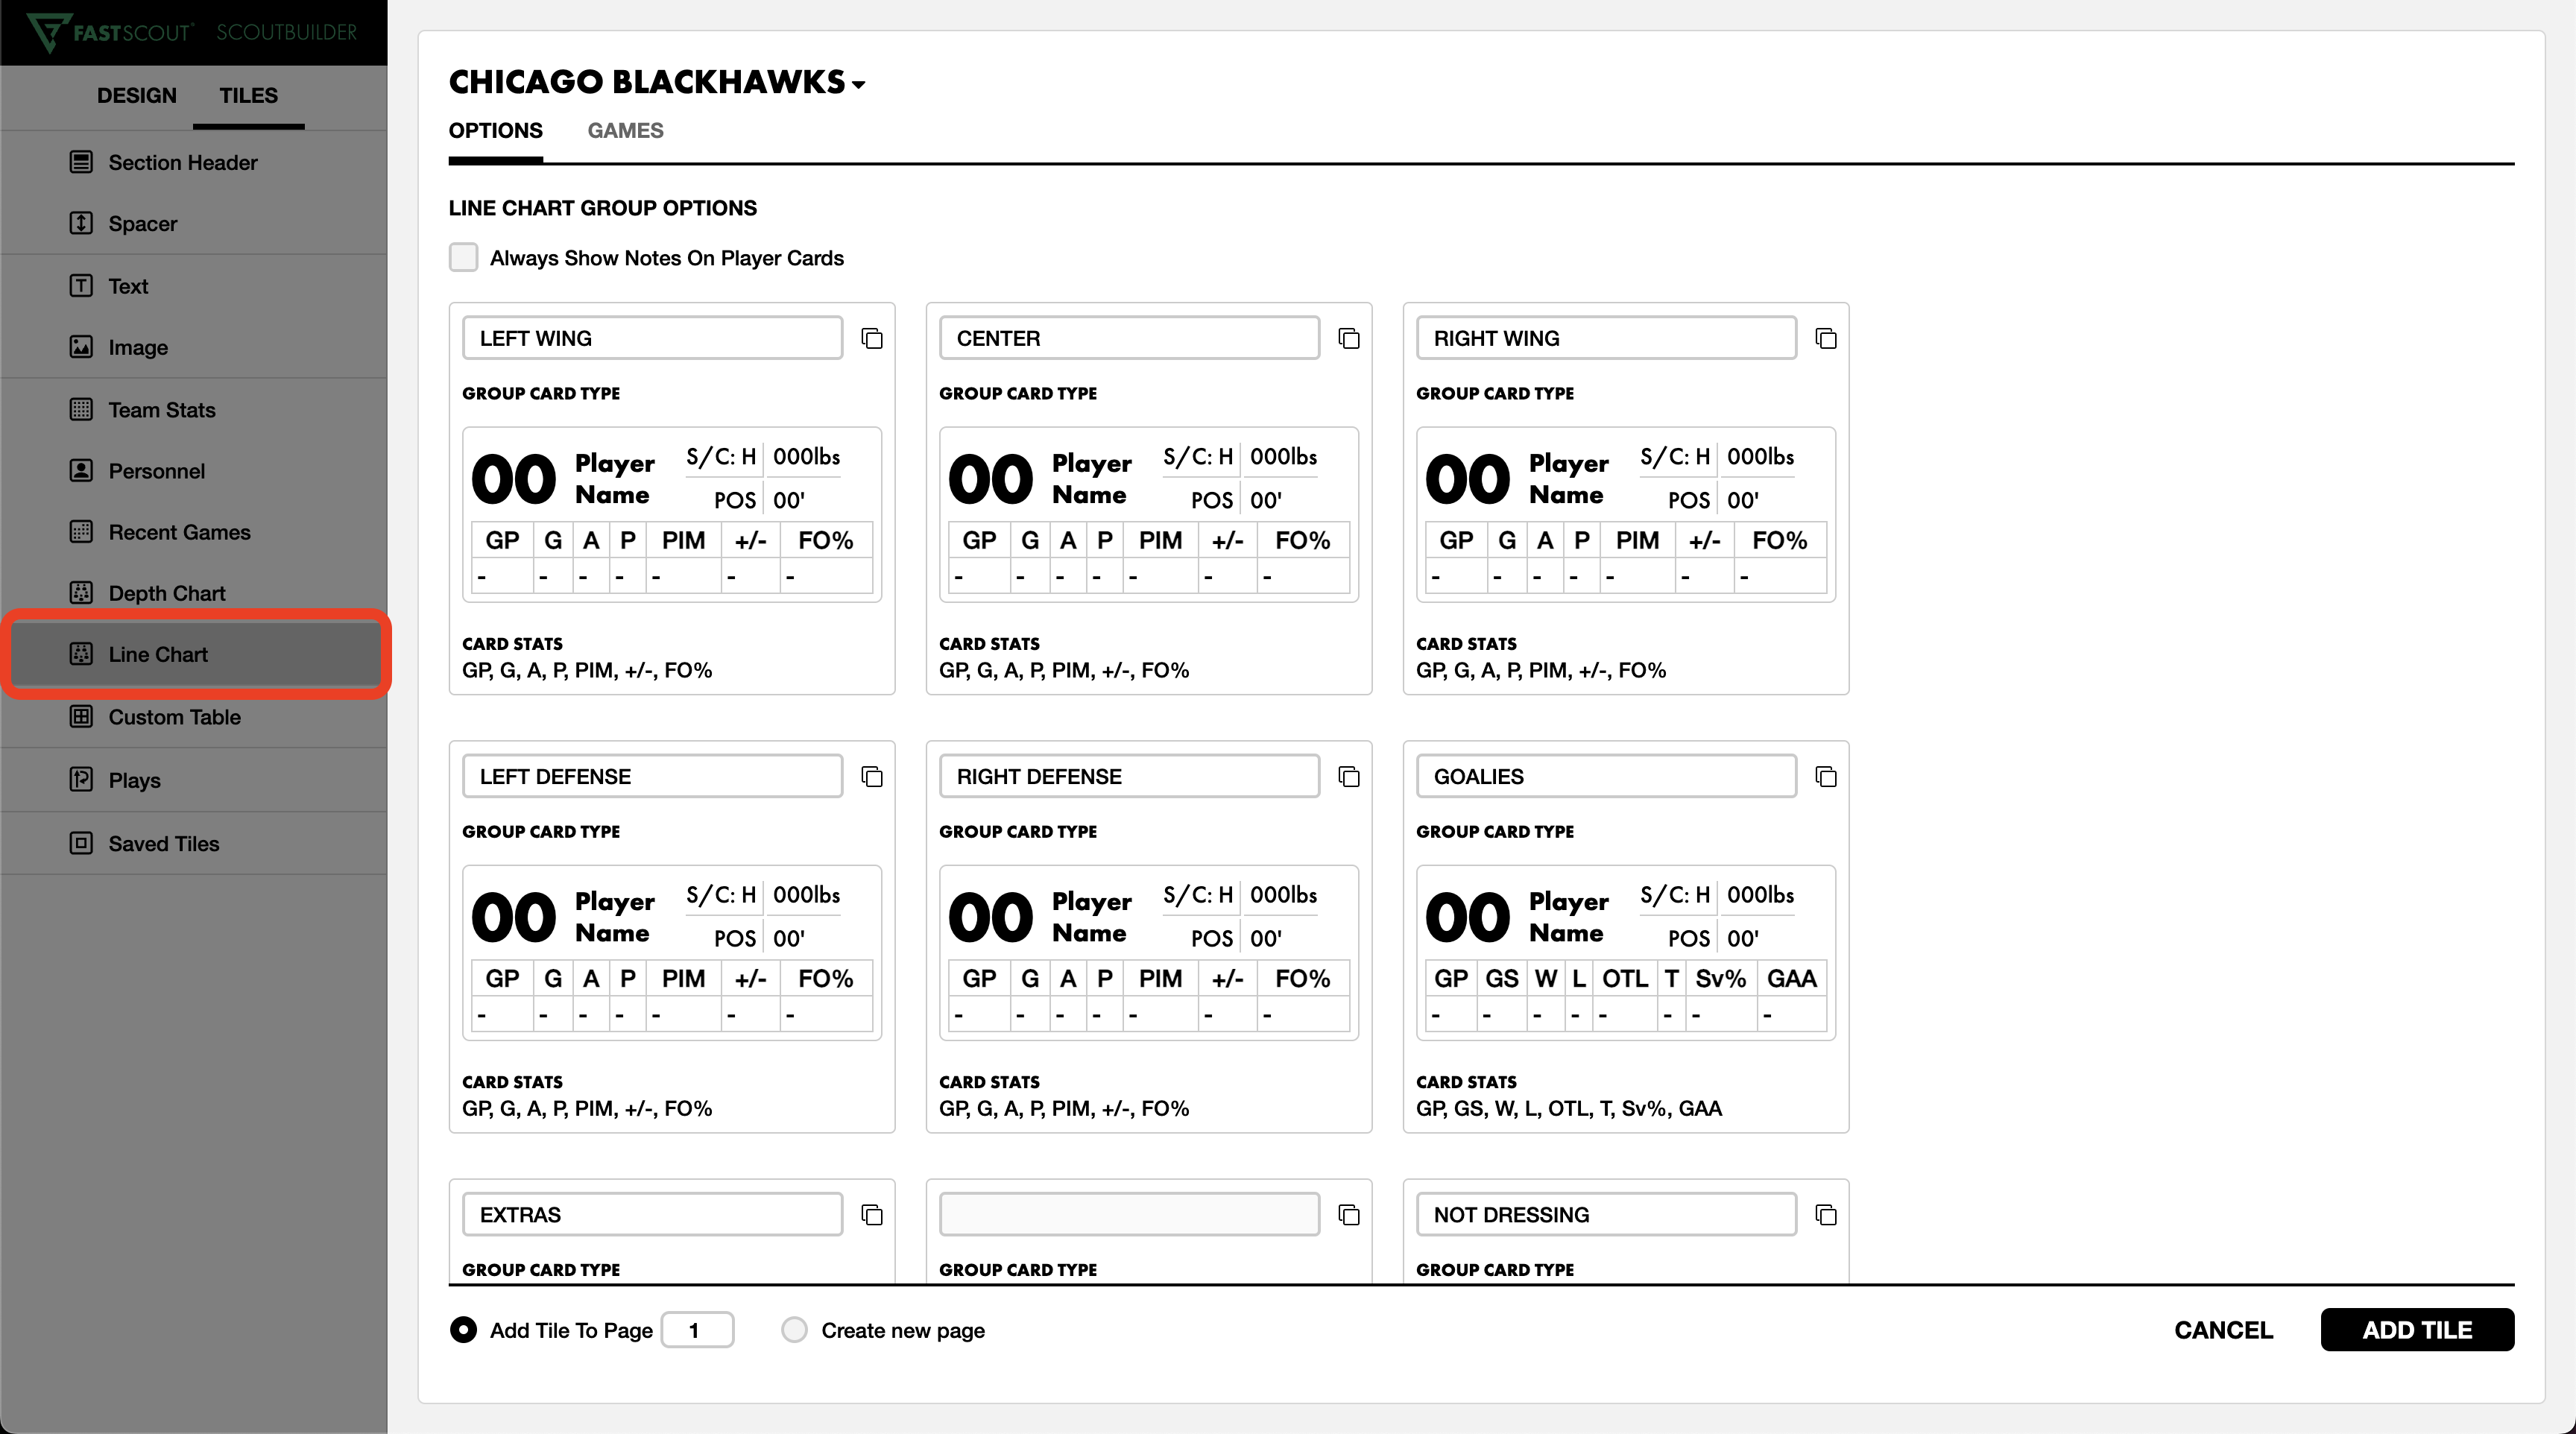Copy the EXTRAS group settings icon
The image size is (2576, 1434).
[x=872, y=1215]
